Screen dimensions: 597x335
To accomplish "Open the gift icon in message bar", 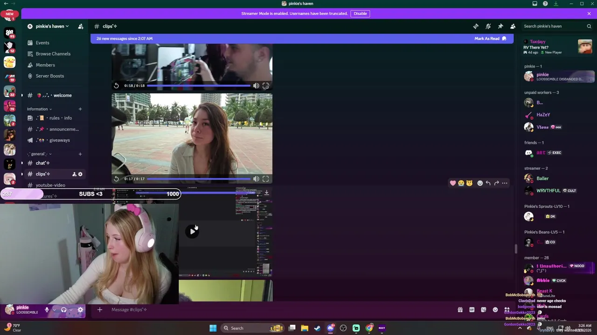I will tap(460, 310).
